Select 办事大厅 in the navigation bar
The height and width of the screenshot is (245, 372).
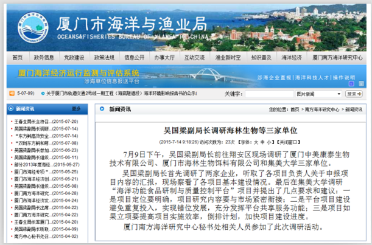coord(164,58)
